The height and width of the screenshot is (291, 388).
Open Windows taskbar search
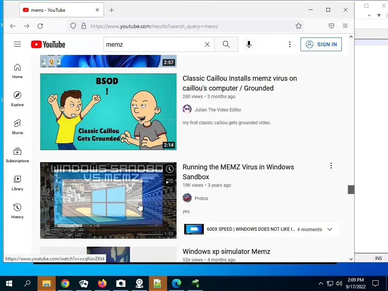click(x=27, y=283)
